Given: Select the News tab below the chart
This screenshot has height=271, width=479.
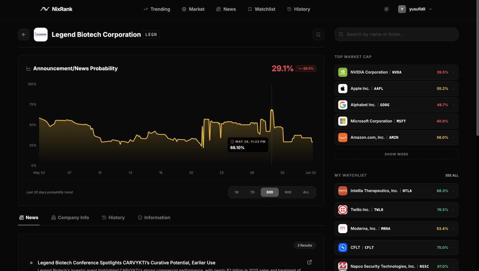Looking at the screenshot, I should pyautogui.click(x=29, y=218).
